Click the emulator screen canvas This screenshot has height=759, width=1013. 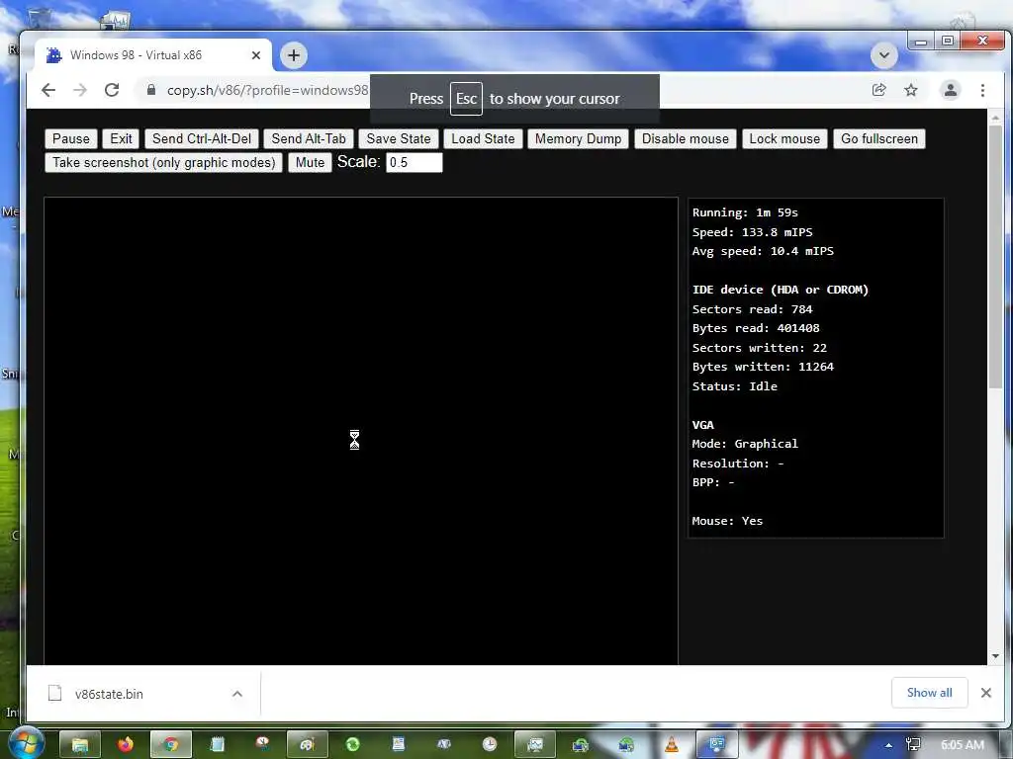tap(360, 431)
